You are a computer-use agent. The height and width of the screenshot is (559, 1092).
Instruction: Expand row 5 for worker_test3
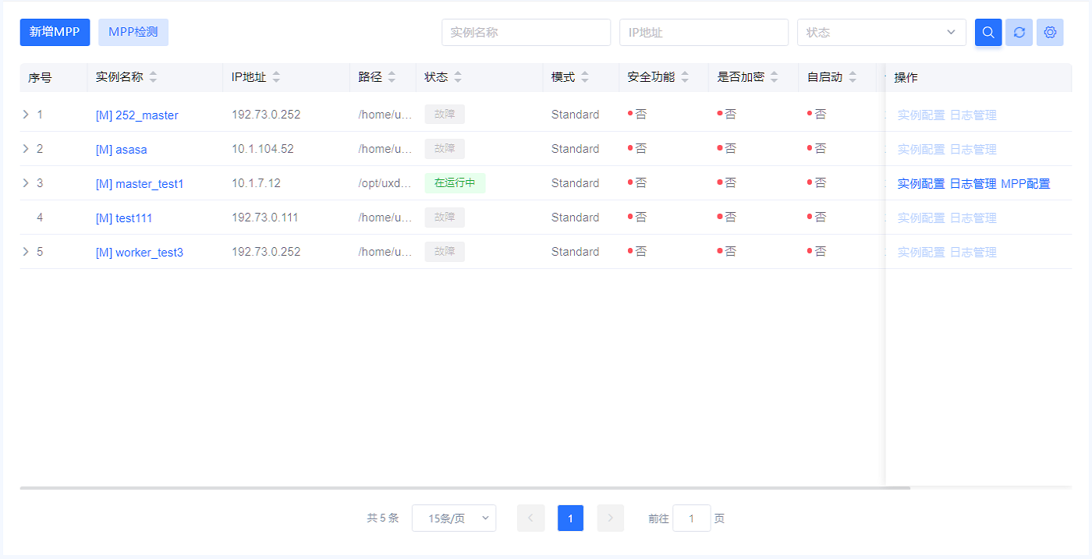pyautogui.click(x=26, y=252)
